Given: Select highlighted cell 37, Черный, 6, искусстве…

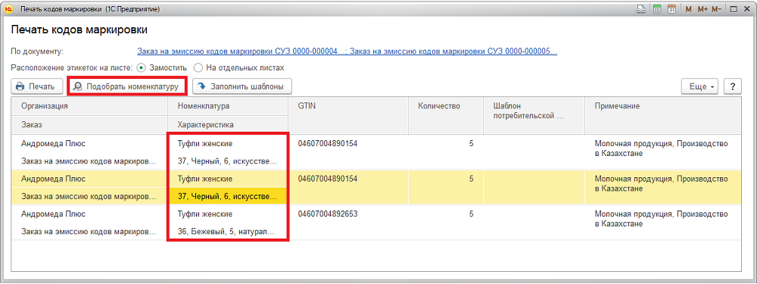Looking at the screenshot, I should [x=228, y=196].
